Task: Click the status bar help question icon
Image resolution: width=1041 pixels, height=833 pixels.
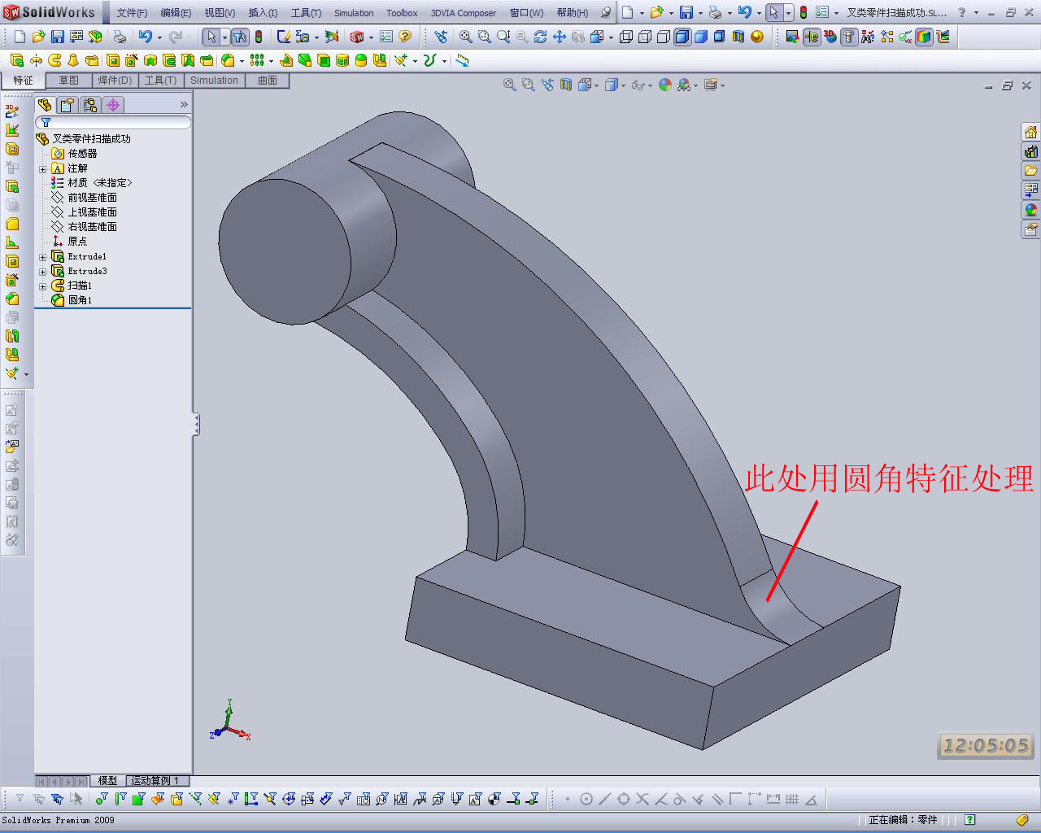Action: (969, 820)
